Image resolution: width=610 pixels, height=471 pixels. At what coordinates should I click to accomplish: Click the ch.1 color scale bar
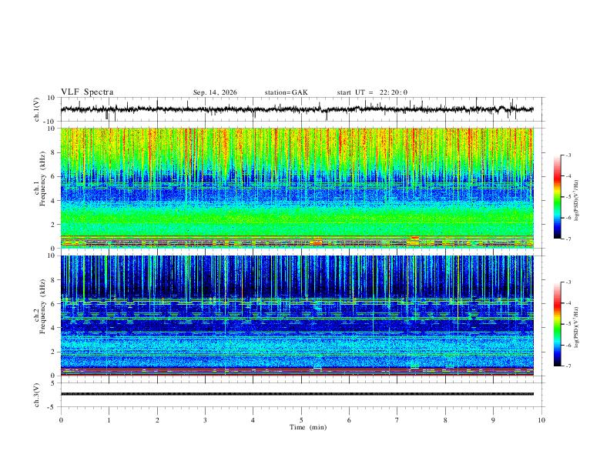557,197
